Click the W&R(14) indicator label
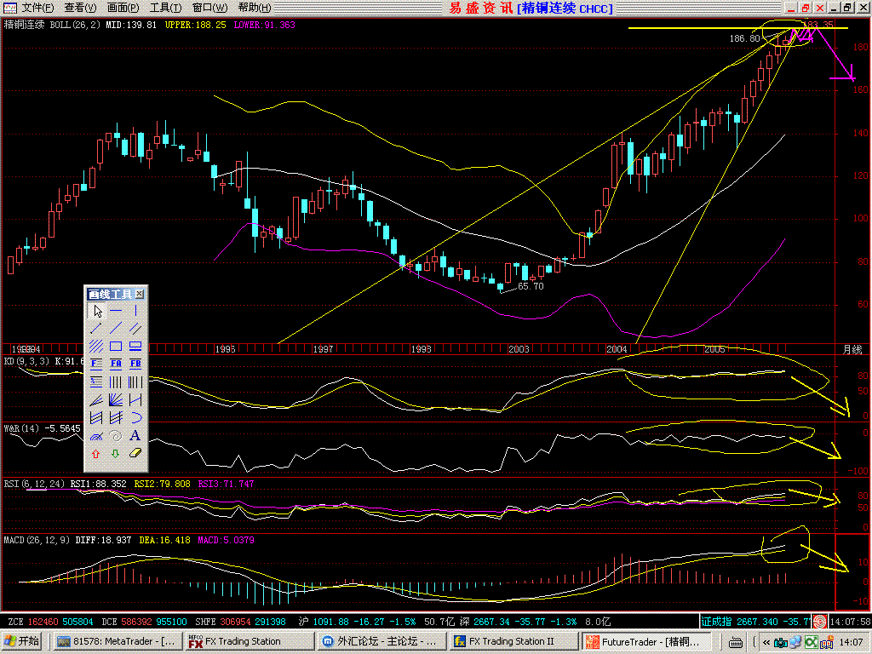872x654 pixels. coord(21,428)
